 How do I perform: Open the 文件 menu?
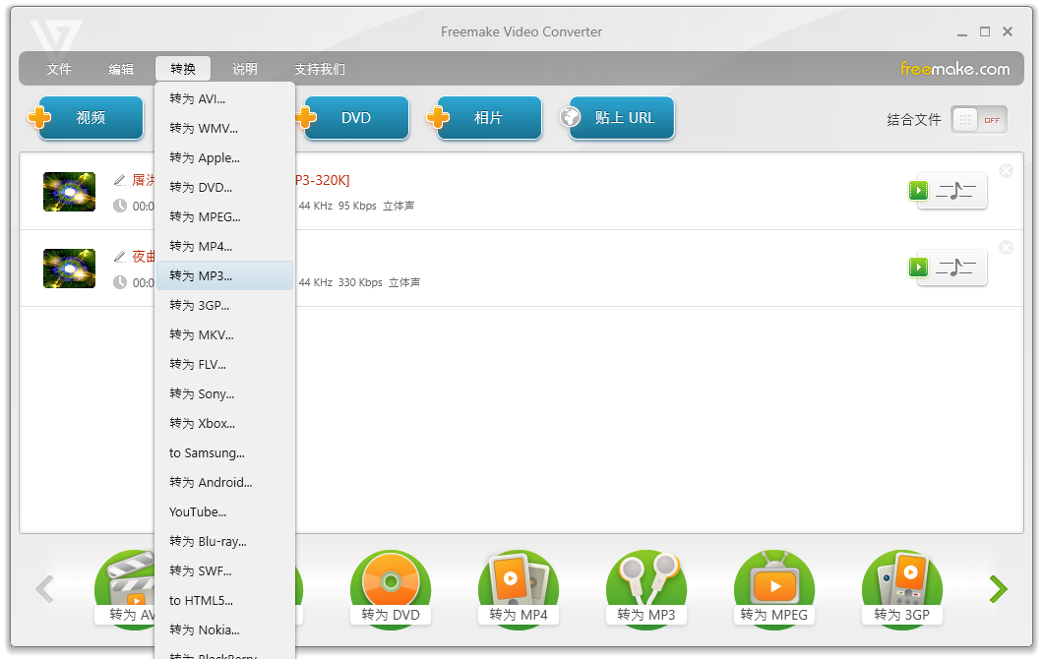pyautogui.click(x=59, y=69)
